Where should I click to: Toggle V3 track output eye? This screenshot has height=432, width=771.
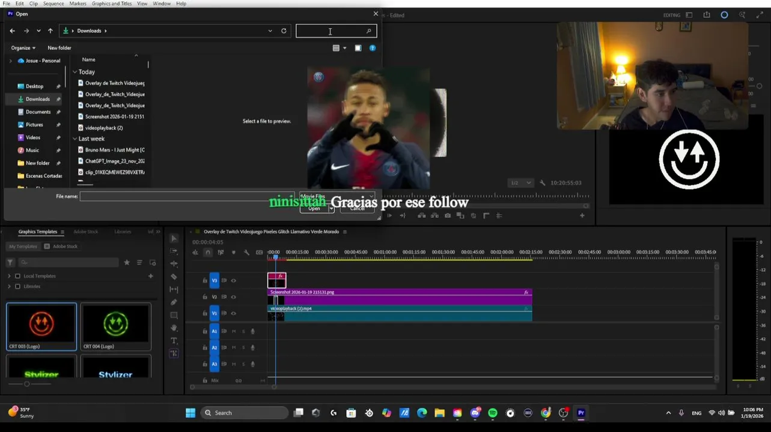234,280
